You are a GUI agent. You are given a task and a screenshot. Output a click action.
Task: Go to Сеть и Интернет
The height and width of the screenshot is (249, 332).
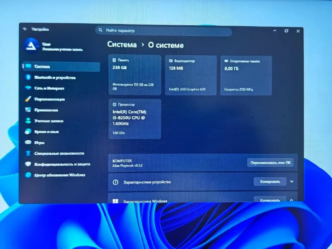click(x=61, y=88)
